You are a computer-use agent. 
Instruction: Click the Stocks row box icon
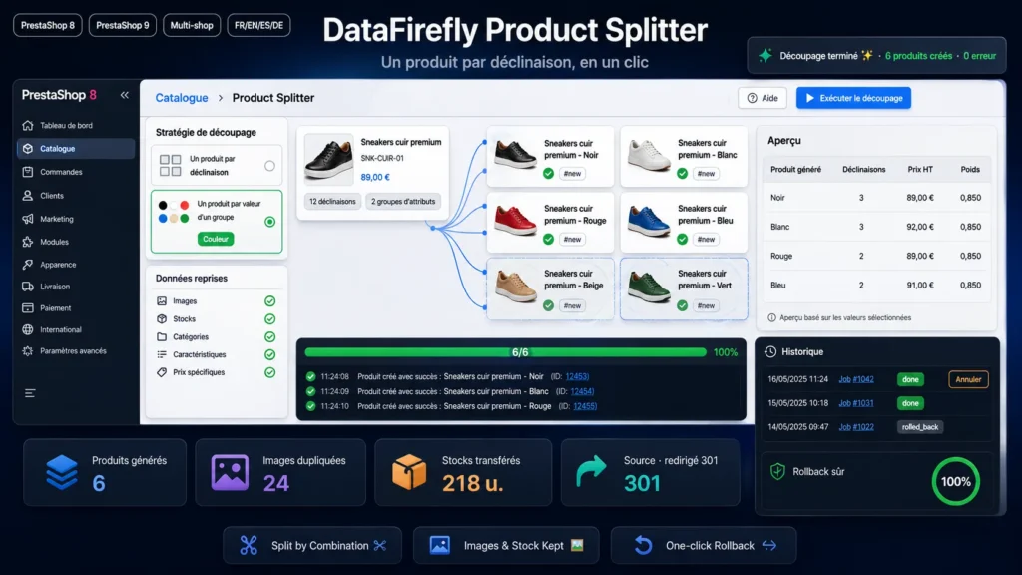coord(162,318)
